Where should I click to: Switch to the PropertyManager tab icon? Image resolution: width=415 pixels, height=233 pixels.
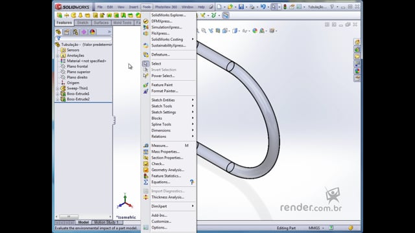pos(67,32)
